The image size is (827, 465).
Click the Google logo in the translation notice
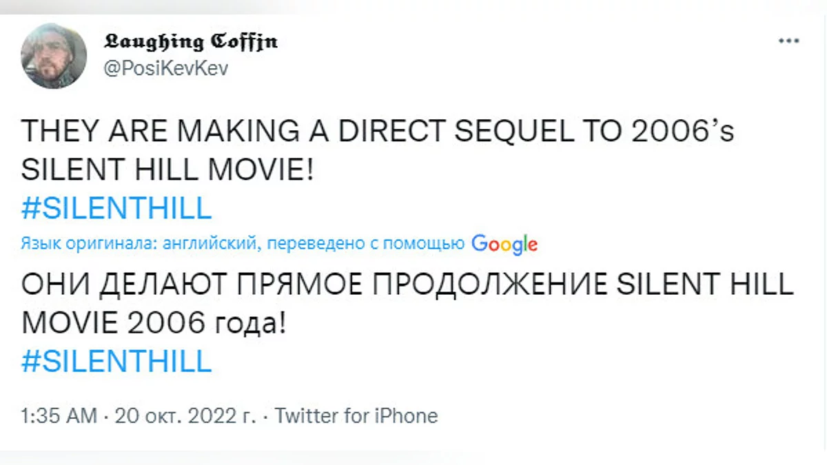tap(504, 243)
